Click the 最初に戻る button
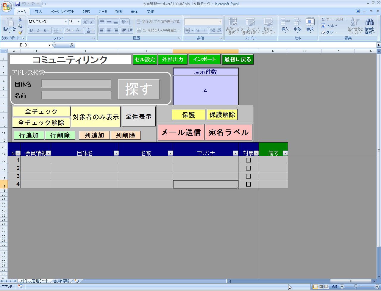Viewport: 381px width, 291px height. 238,59
